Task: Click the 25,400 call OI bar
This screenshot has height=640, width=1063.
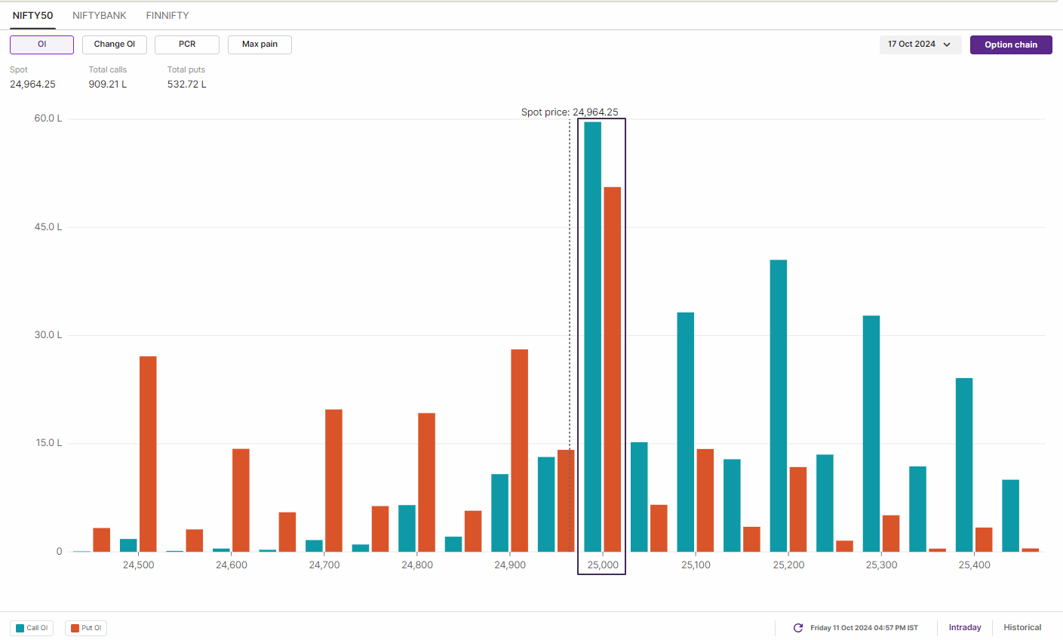Action: (964, 465)
